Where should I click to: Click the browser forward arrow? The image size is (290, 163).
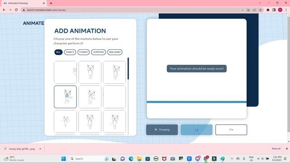[10, 10]
